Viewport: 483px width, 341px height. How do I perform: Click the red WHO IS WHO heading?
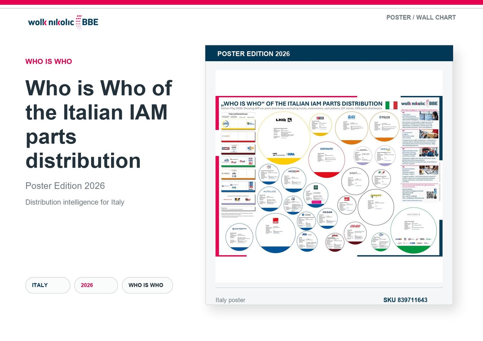point(49,62)
